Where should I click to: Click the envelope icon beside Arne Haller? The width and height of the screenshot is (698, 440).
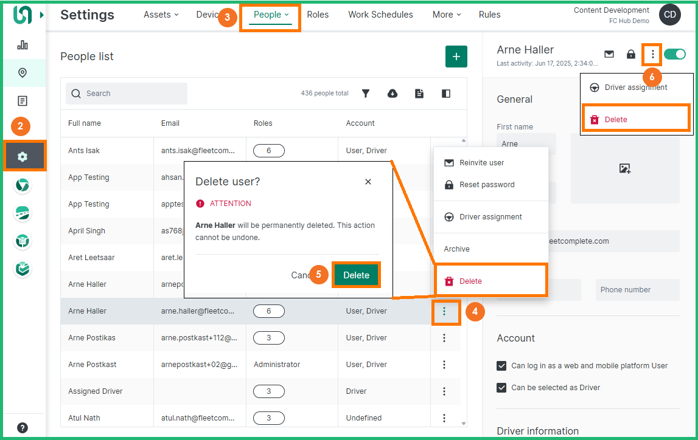point(609,54)
